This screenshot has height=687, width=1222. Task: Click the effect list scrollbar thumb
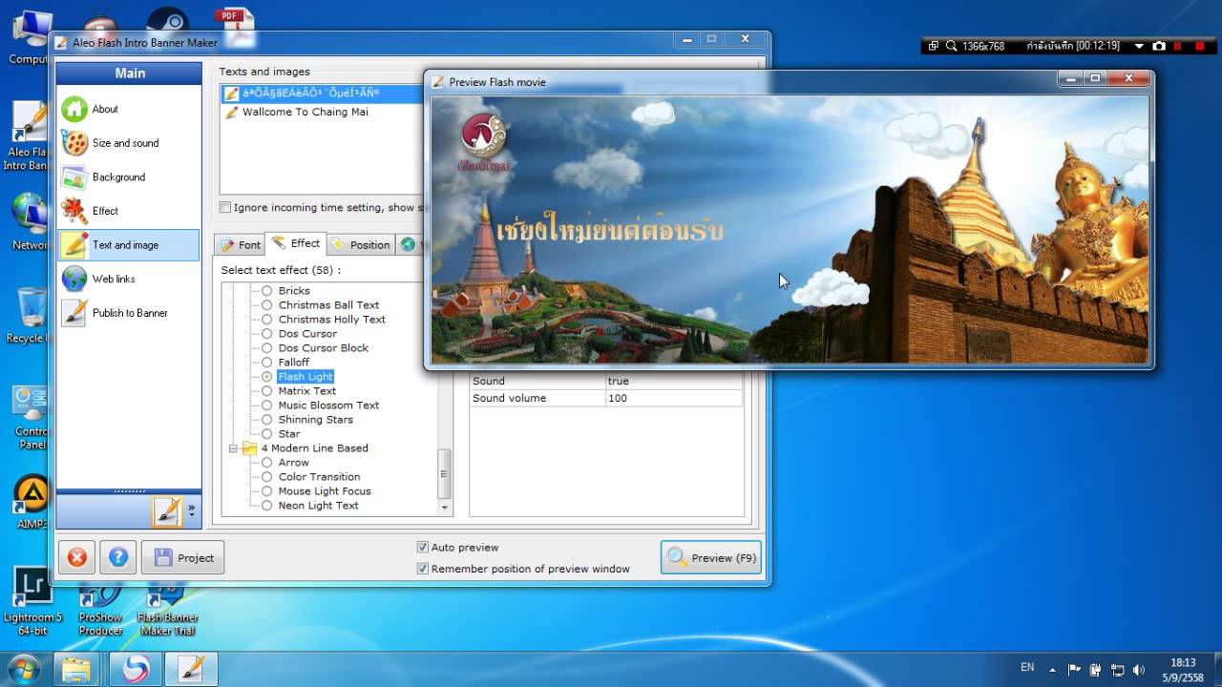444,474
